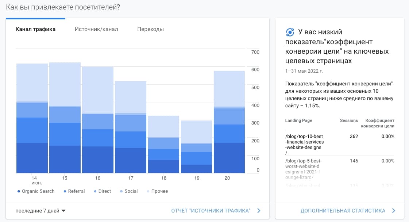
Task: Click the Social legend dot
Action: pyautogui.click(x=121, y=191)
